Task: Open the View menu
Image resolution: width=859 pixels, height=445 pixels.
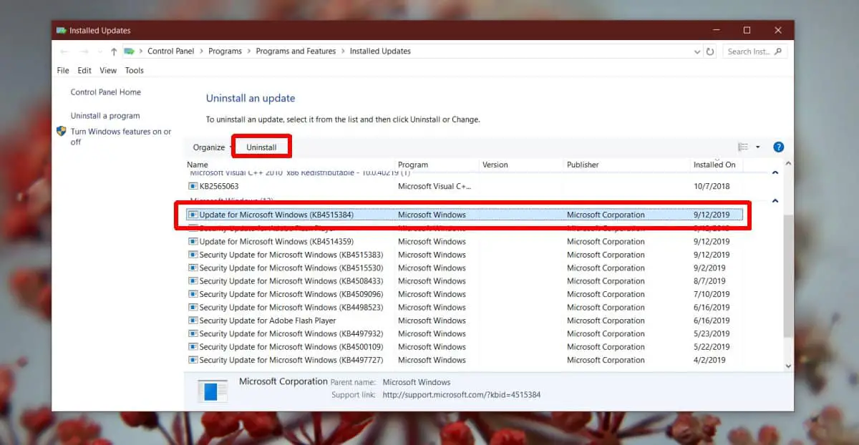Action: 108,71
